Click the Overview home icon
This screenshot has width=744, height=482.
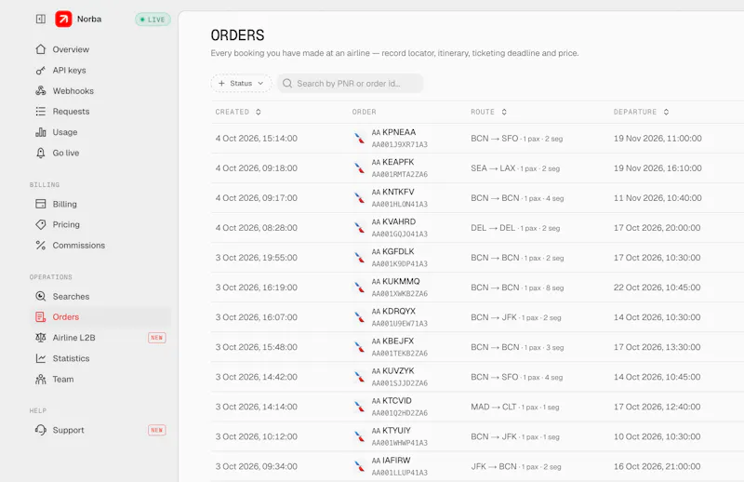pyautogui.click(x=41, y=49)
